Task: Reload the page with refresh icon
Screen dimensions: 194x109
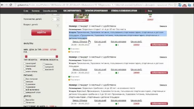Action: [x=11, y=5]
